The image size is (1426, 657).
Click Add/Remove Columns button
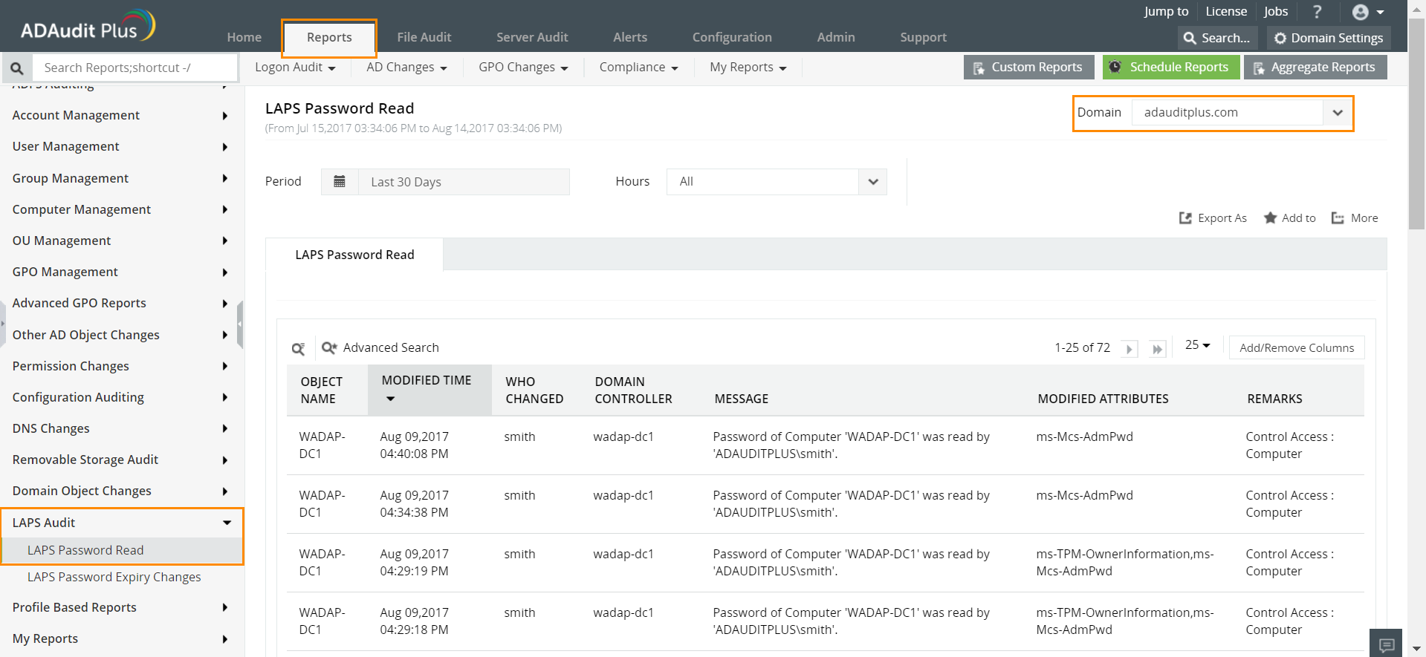click(x=1296, y=348)
